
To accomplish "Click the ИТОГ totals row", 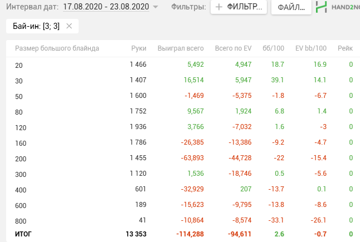I will pos(183,234).
